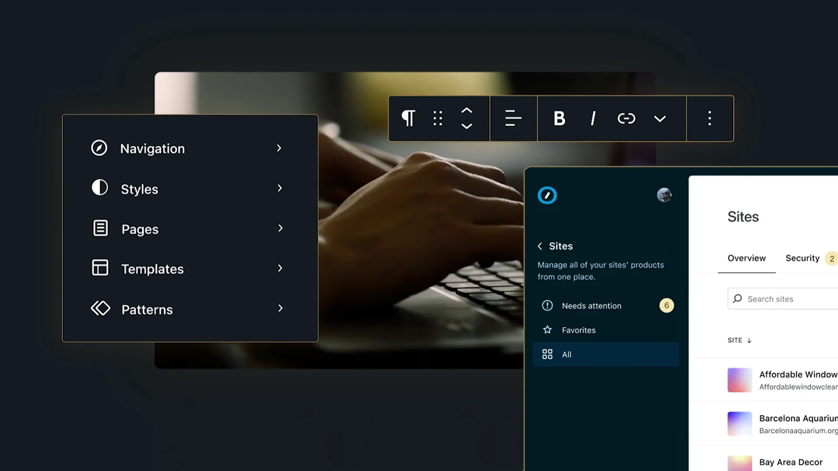Click the Patterns diamond icon
838x471 pixels.
click(100, 308)
